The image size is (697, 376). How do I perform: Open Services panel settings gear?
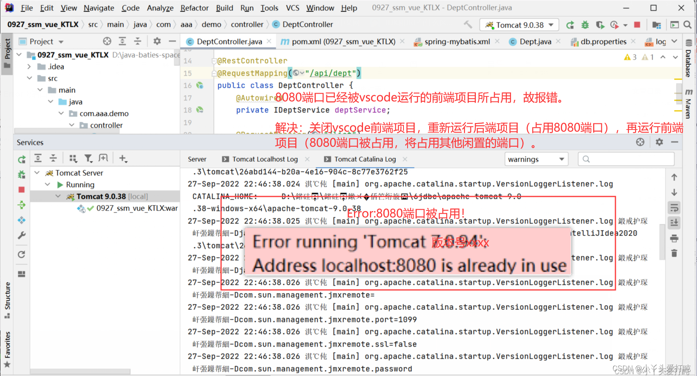(x=659, y=142)
